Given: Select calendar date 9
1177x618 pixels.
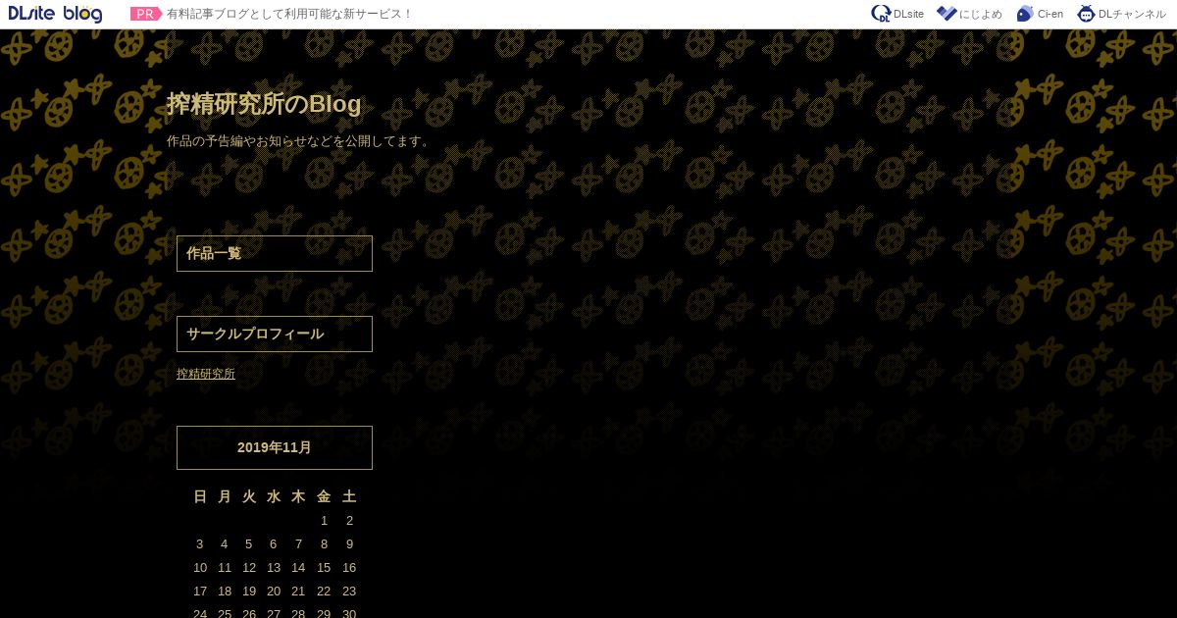Looking at the screenshot, I should pyautogui.click(x=349, y=544).
